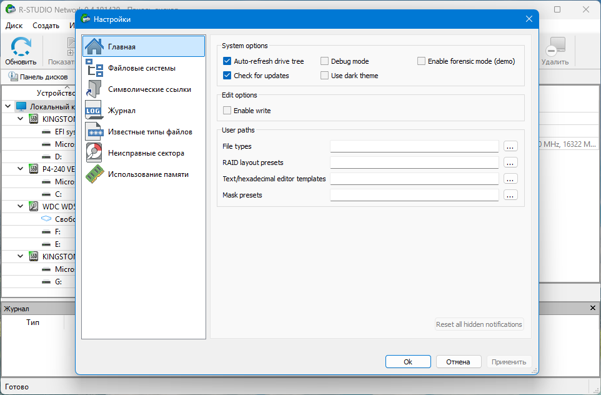Select Использование памяти memory chip icon
The width and height of the screenshot is (601, 395).
[x=94, y=174]
